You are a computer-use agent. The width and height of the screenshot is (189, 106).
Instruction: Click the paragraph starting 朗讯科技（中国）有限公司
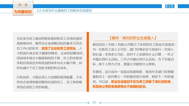(x=134, y=54)
